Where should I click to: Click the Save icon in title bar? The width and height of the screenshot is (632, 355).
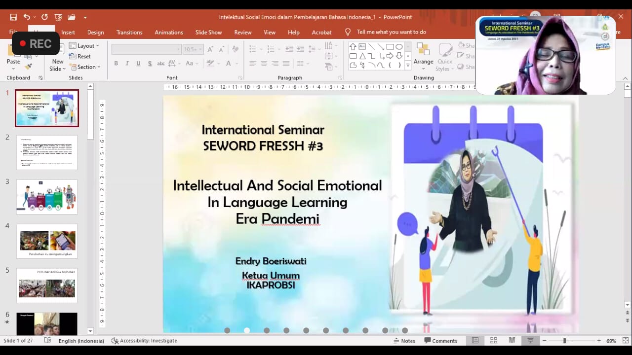pyautogui.click(x=13, y=17)
